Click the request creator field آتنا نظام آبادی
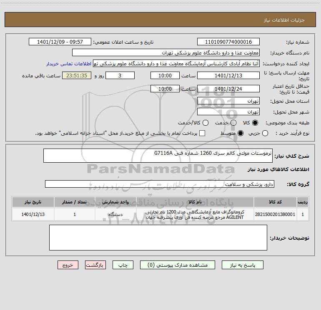The width and height of the screenshot is (321, 310). tap(176, 64)
